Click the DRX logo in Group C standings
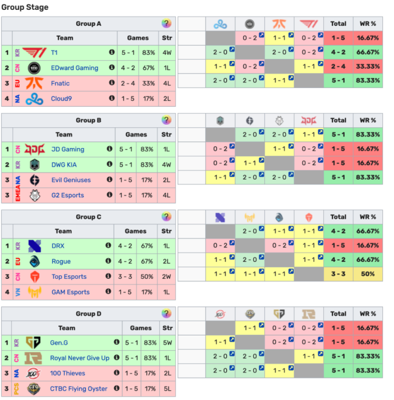The height and width of the screenshot is (400, 394). 34,246
